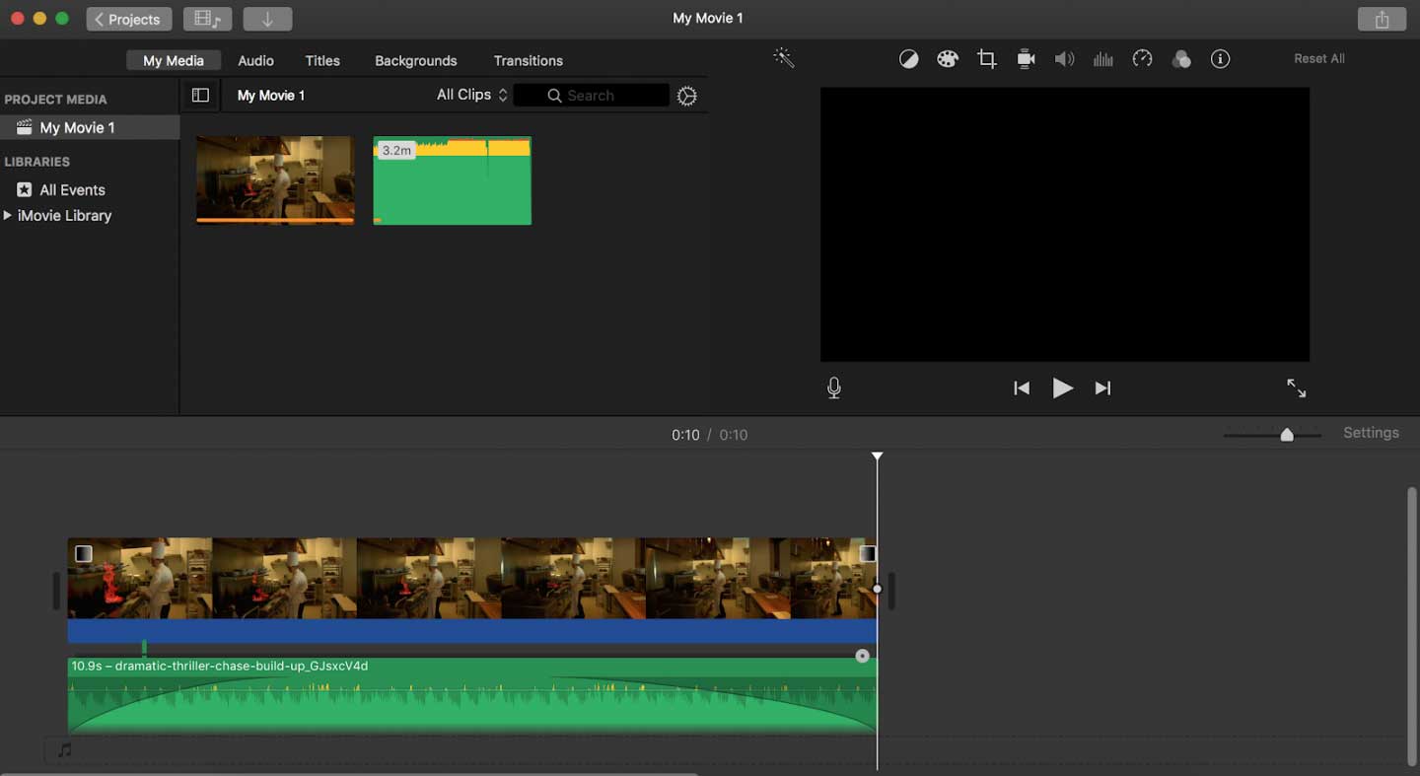Viewport: 1420px width, 776px height.
Task: Start voiceover recording with the microphone
Action: (834, 388)
